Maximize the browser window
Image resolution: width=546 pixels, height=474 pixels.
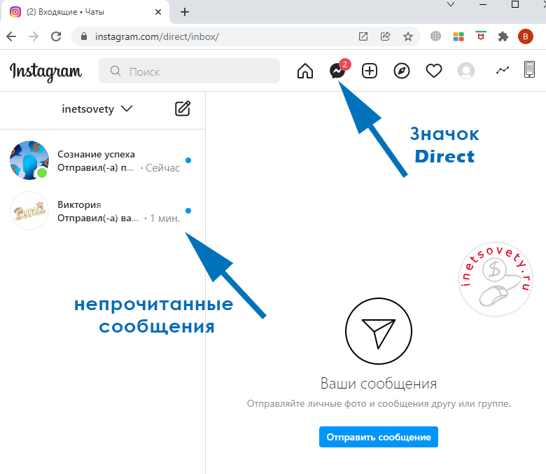pyautogui.click(x=515, y=4)
